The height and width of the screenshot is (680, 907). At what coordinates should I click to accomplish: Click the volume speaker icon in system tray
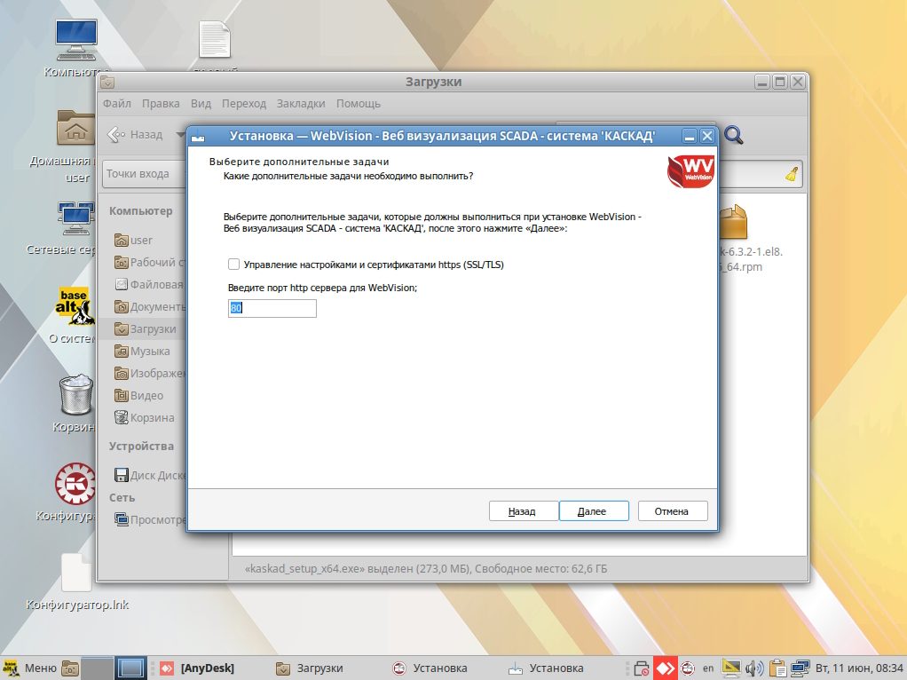pyautogui.click(x=754, y=668)
